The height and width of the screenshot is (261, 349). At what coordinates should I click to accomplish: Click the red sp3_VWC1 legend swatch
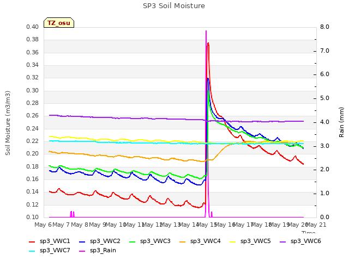tap(32, 241)
